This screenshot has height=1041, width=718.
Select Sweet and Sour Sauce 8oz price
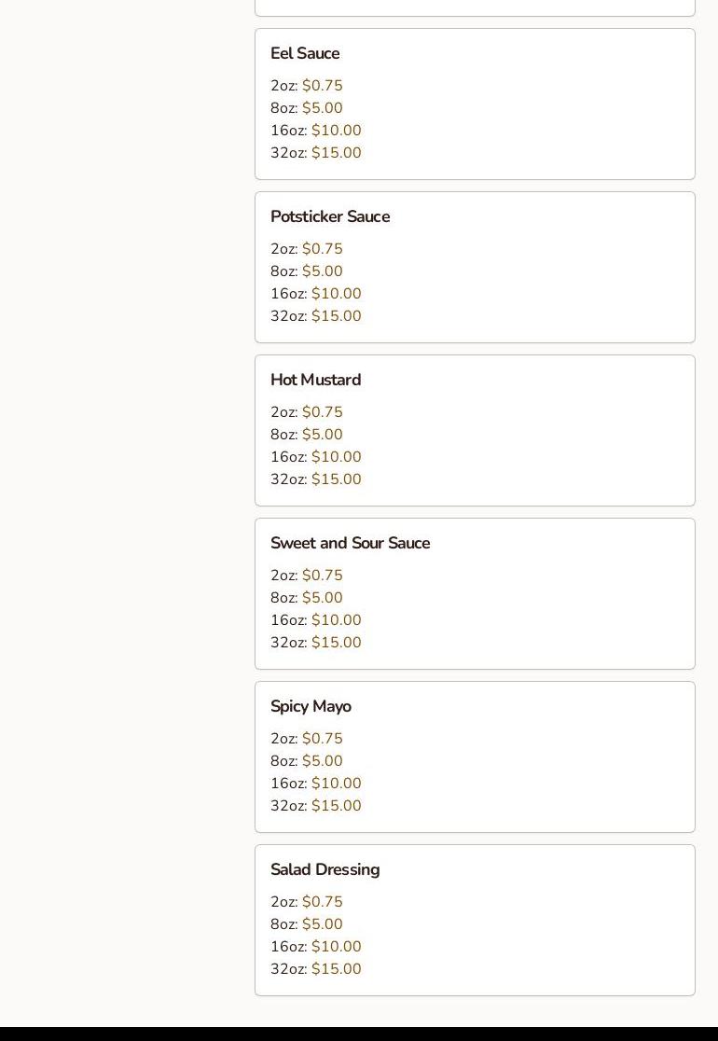[x=323, y=598]
